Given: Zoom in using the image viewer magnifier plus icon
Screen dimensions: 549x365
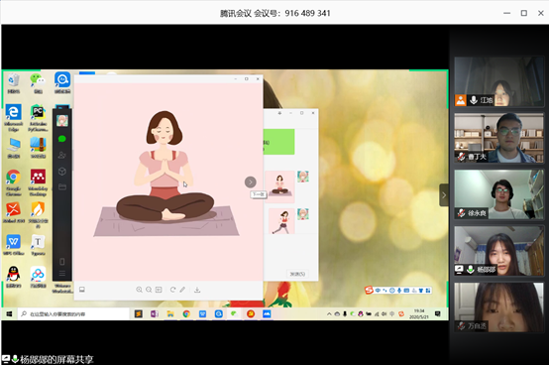Looking at the screenshot, I should 139,290.
